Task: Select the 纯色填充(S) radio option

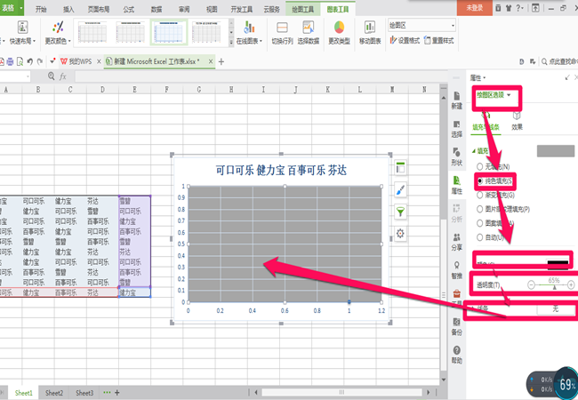Action: (479, 180)
